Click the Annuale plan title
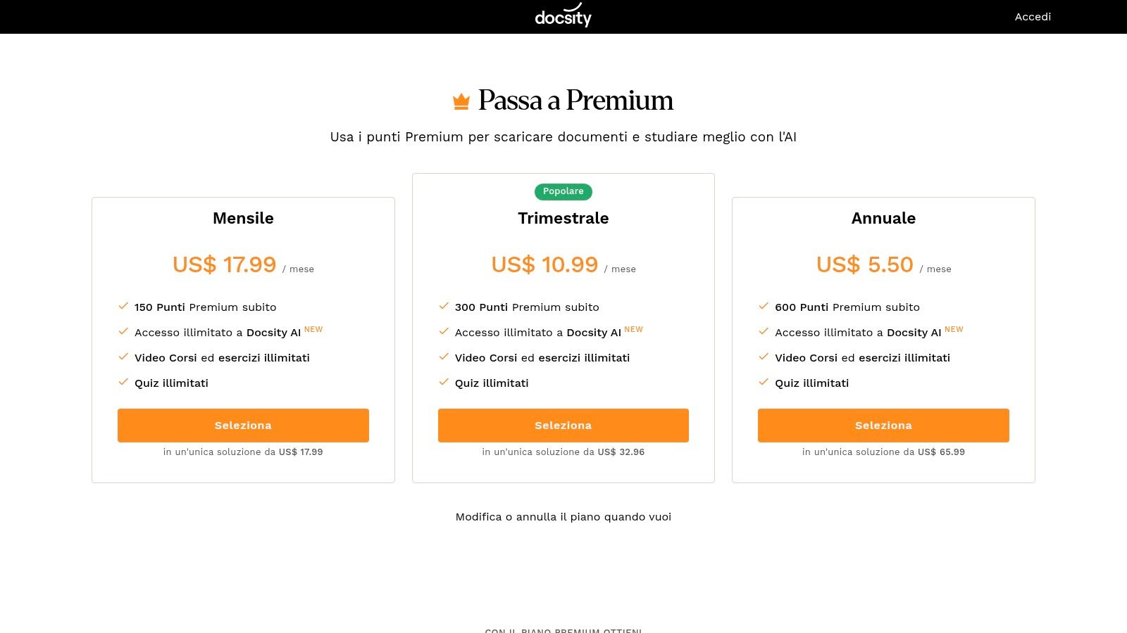Viewport: 1127px width, 633px height. (883, 218)
